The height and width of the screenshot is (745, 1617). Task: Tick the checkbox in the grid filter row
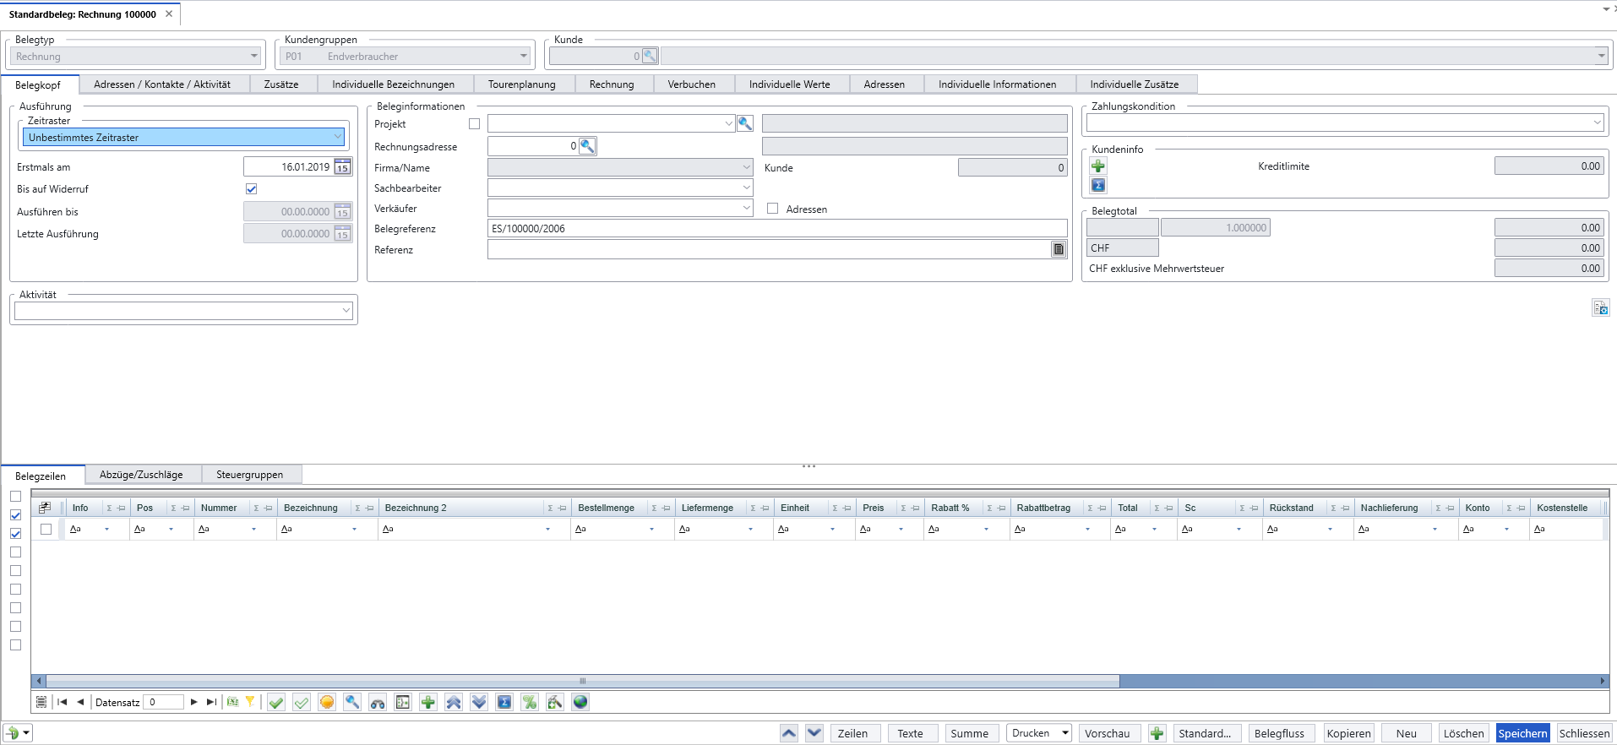(x=46, y=529)
